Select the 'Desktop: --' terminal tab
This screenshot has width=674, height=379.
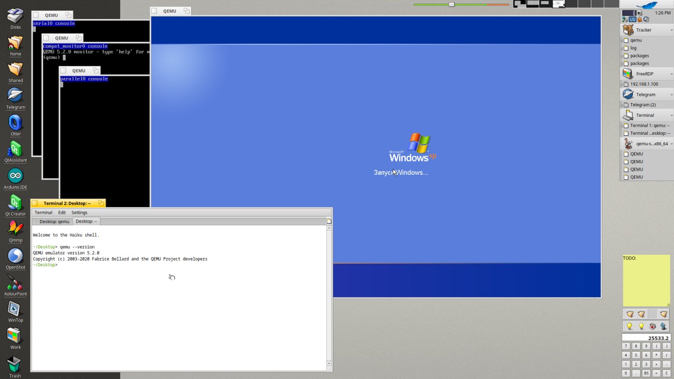point(86,222)
